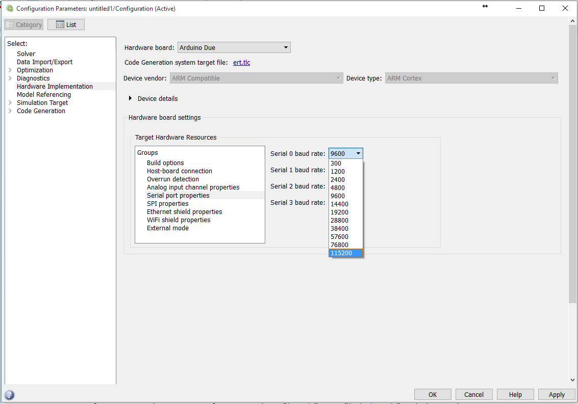Click the Apply button

(556, 394)
